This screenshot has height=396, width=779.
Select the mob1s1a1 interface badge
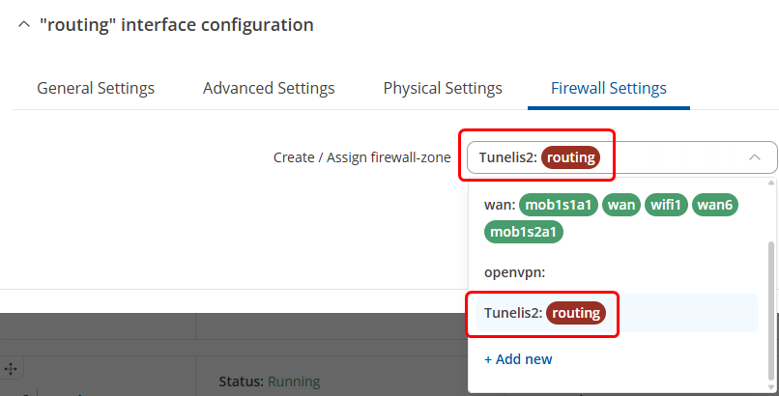click(x=559, y=205)
